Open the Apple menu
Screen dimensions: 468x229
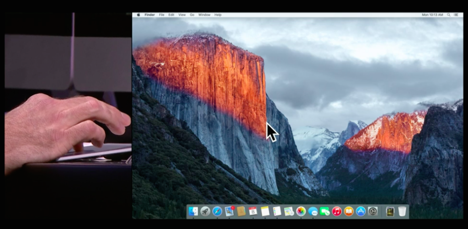click(x=138, y=15)
